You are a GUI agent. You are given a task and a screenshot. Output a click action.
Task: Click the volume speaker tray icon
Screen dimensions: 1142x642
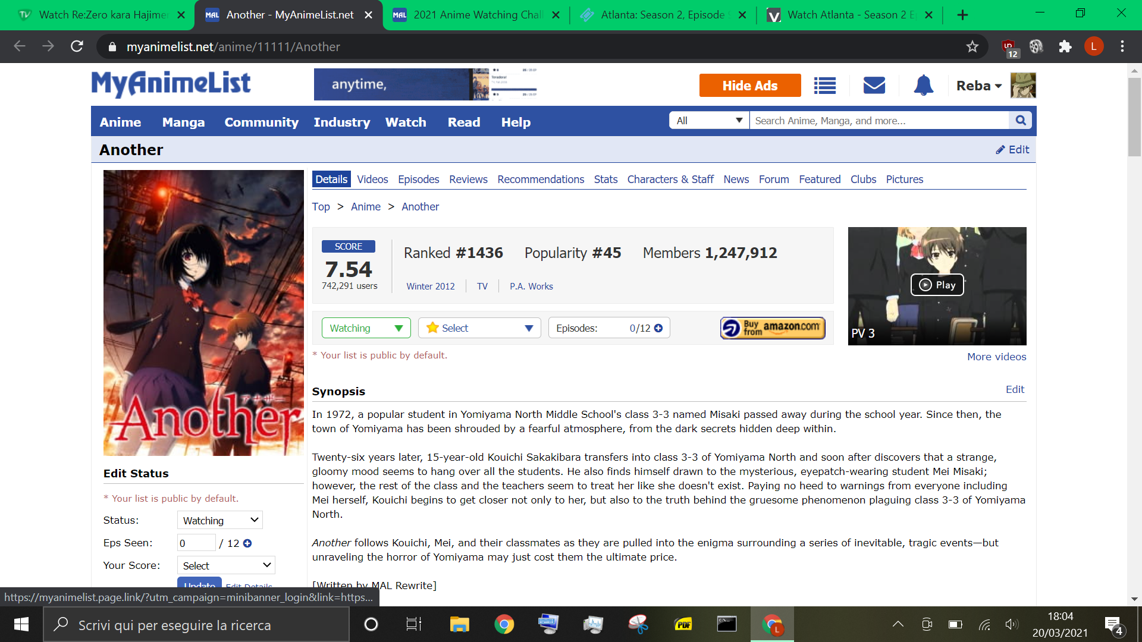tap(1011, 624)
